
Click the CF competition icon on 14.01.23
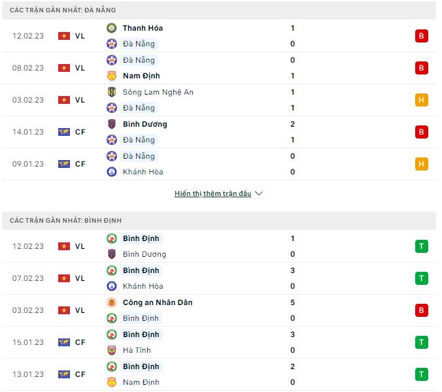[64, 132]
